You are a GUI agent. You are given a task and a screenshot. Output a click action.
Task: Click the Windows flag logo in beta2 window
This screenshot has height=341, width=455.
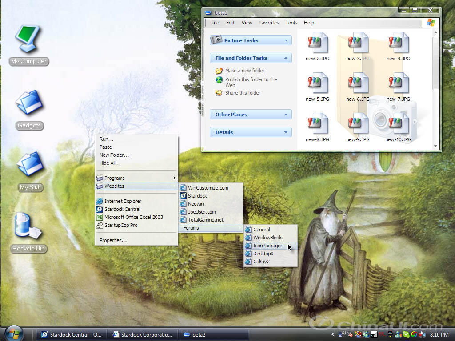[431, 23]
